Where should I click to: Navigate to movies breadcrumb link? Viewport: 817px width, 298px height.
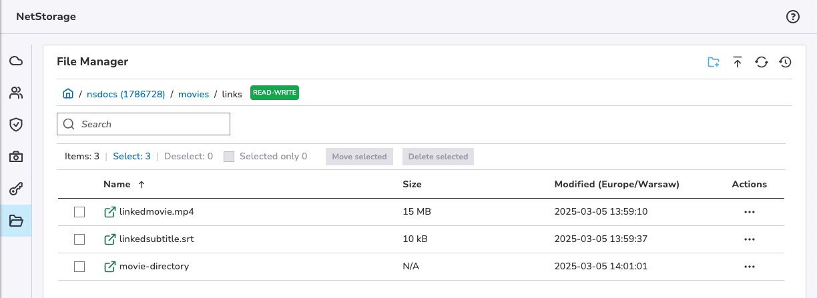pos(194,95)
